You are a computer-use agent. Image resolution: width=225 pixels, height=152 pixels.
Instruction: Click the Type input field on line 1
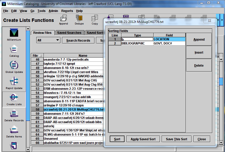click(x=137, y=39)
